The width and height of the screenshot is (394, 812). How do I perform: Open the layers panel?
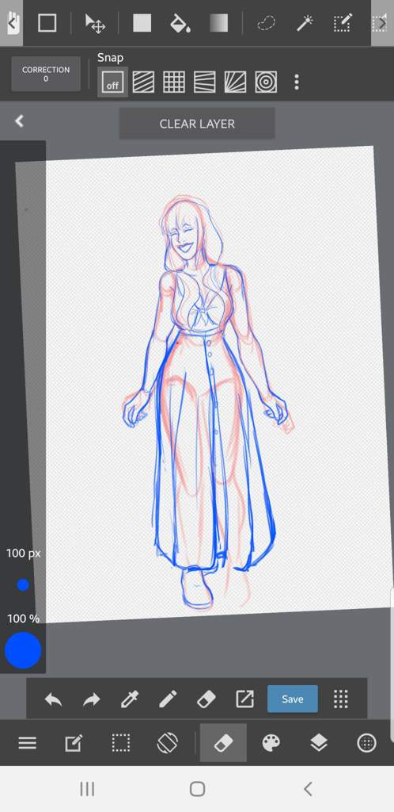pyautogui.click(x=319, y=743)
